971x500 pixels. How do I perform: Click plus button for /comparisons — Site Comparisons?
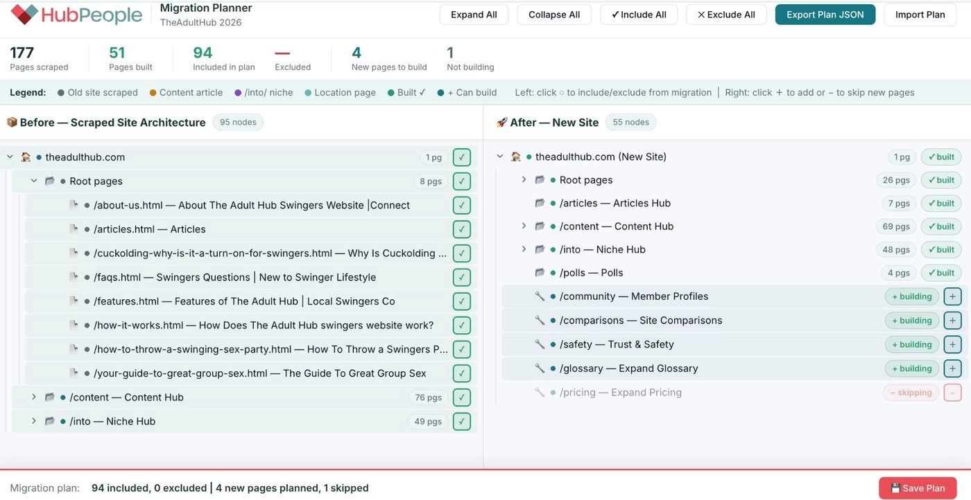point(952,321)
